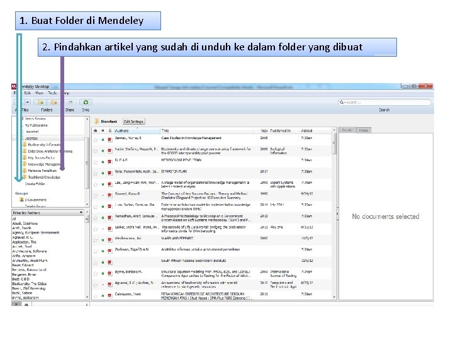
Task: Toggle read status dot for Agrawal, R.C. row
Action: (103, 285)
